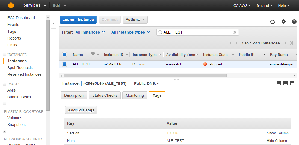Image resolution: width=299 pixels, height=145 pixels.
Task: Open the Actions dropdown
Action: 135,20
